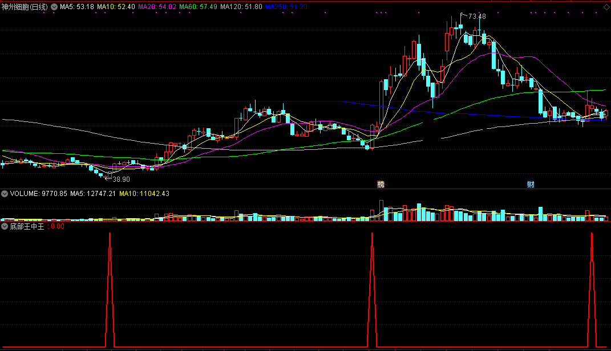Click the volume MA5: 12747.21 label

tap(93, 193)
